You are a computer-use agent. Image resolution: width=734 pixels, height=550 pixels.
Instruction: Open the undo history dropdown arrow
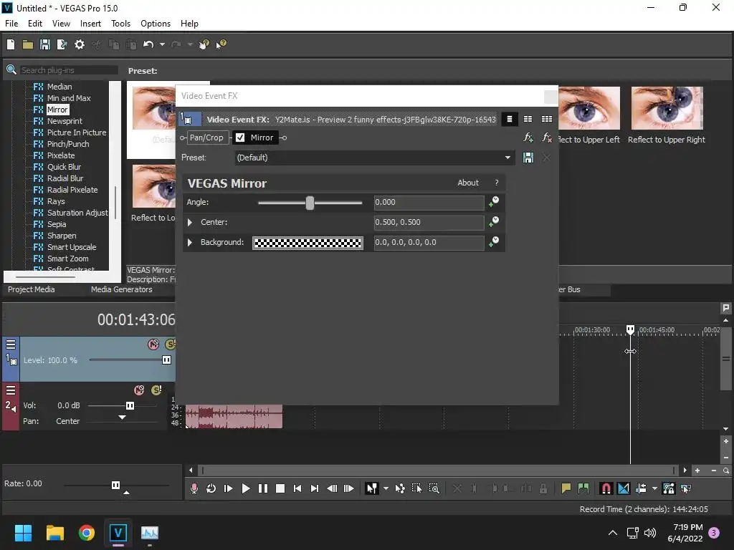tap(162, 44)
